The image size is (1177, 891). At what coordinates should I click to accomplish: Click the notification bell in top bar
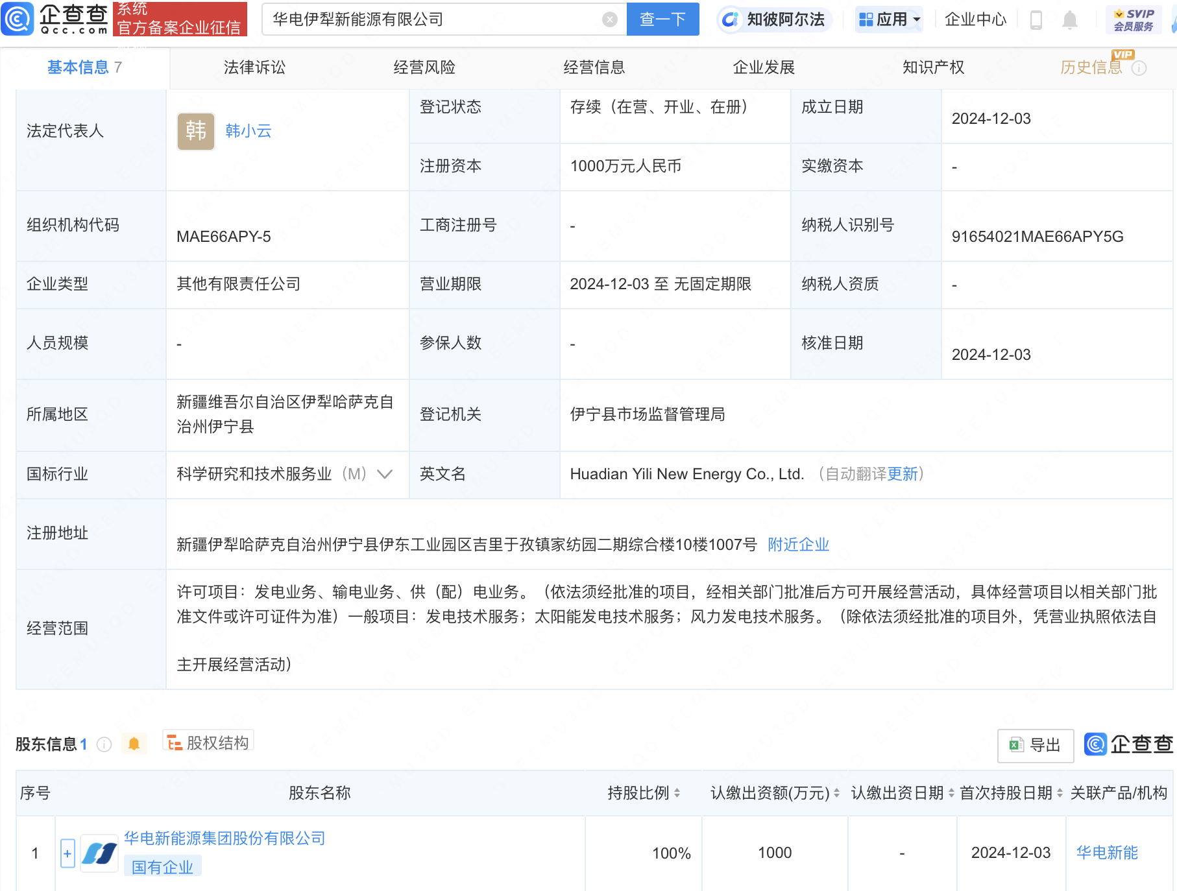click(1071, 20)
